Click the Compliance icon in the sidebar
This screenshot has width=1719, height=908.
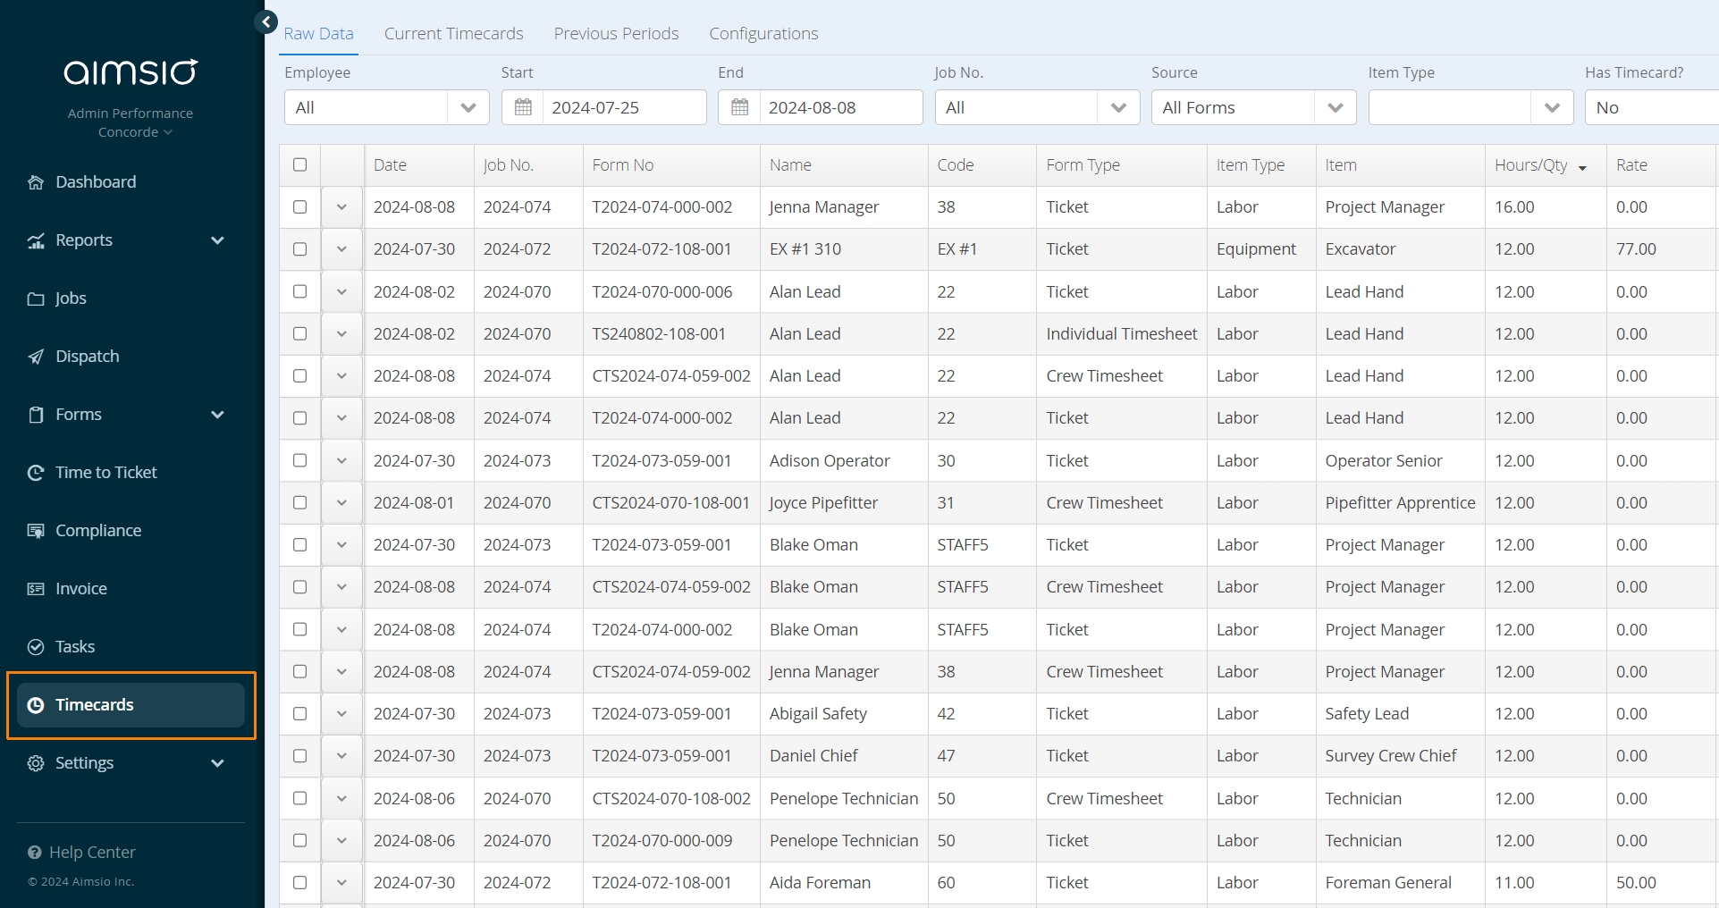[36, 531]
